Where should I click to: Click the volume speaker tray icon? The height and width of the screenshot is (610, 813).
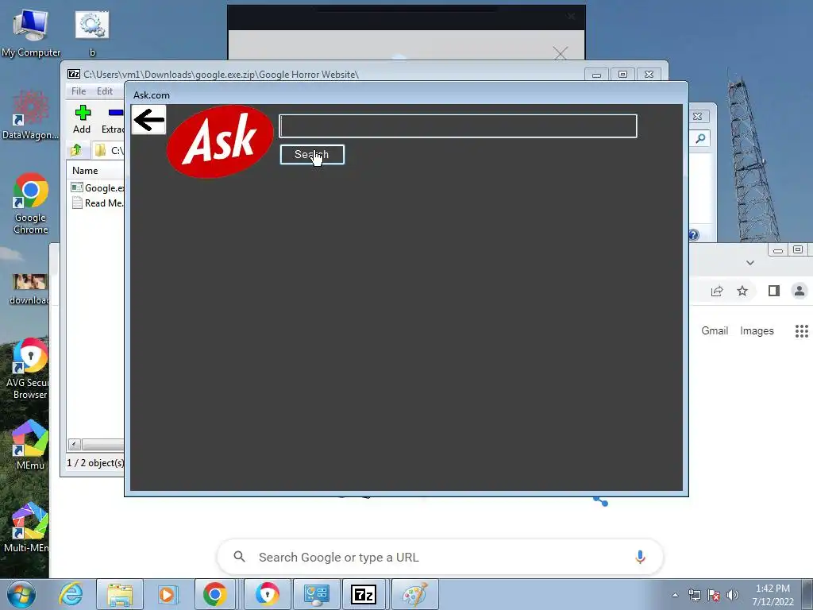click(x=733, y=595)
